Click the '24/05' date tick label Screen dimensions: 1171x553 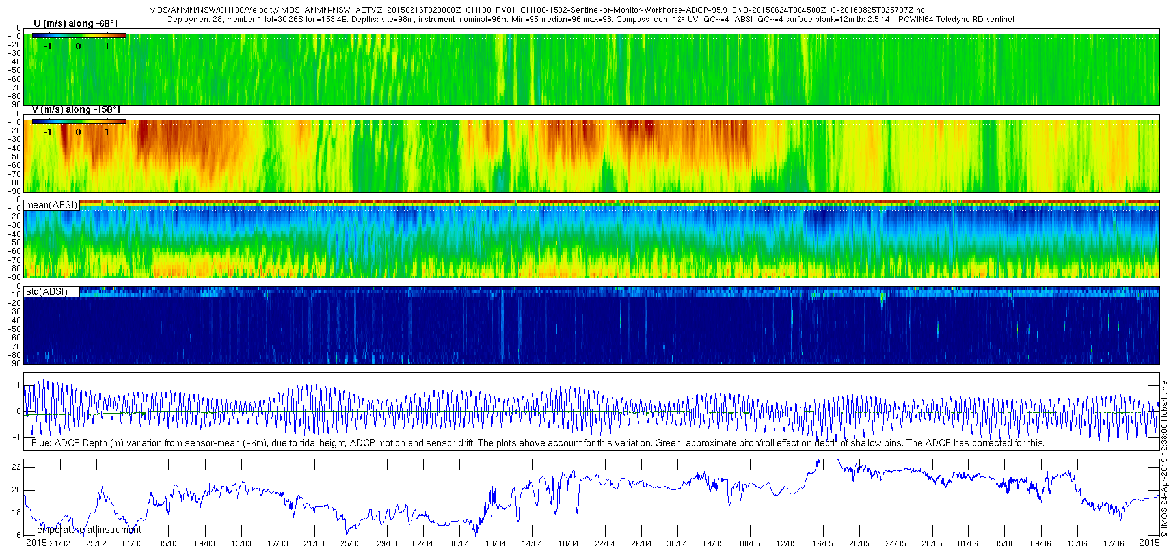point(896,543)
